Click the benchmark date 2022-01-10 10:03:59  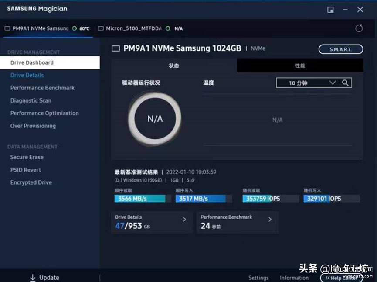[x=191, y=172]
